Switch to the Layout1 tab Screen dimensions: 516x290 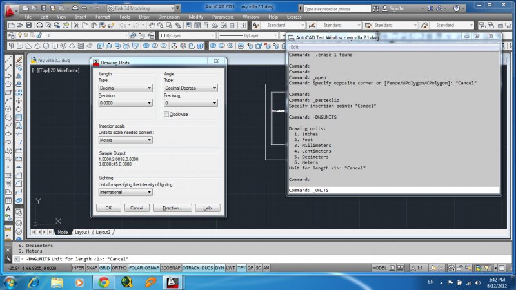pos(82,232)
